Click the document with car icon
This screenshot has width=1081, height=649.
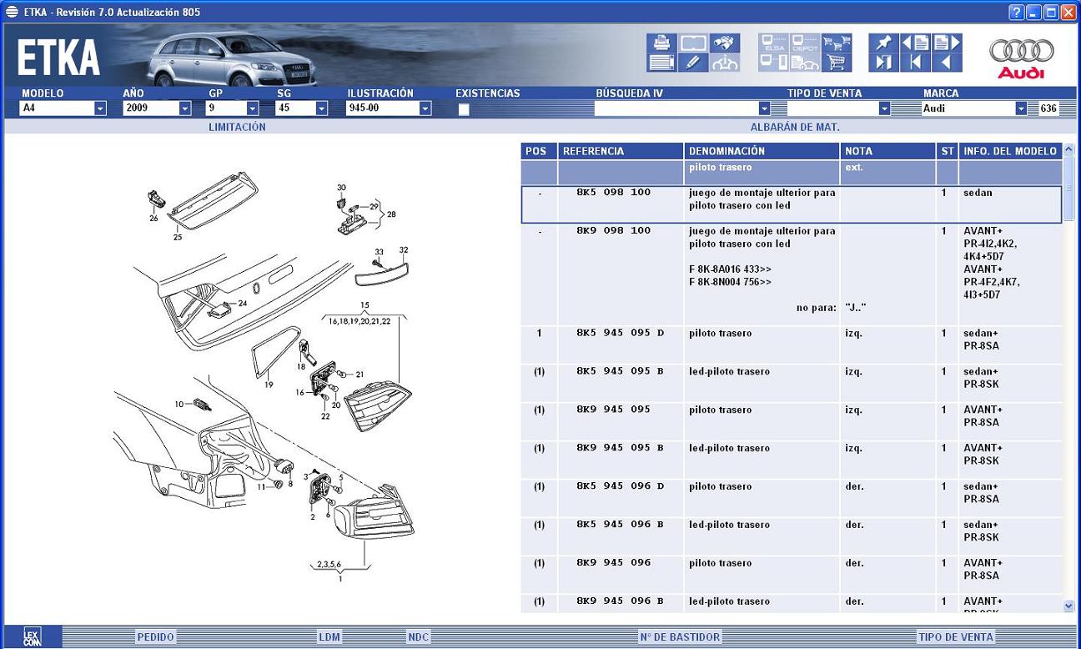(805, 63)
